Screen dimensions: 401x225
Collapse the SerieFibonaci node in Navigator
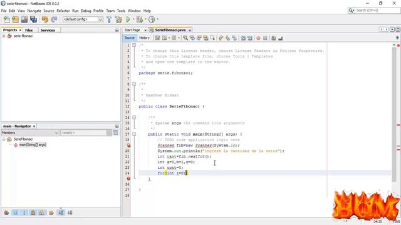(4, 139)
